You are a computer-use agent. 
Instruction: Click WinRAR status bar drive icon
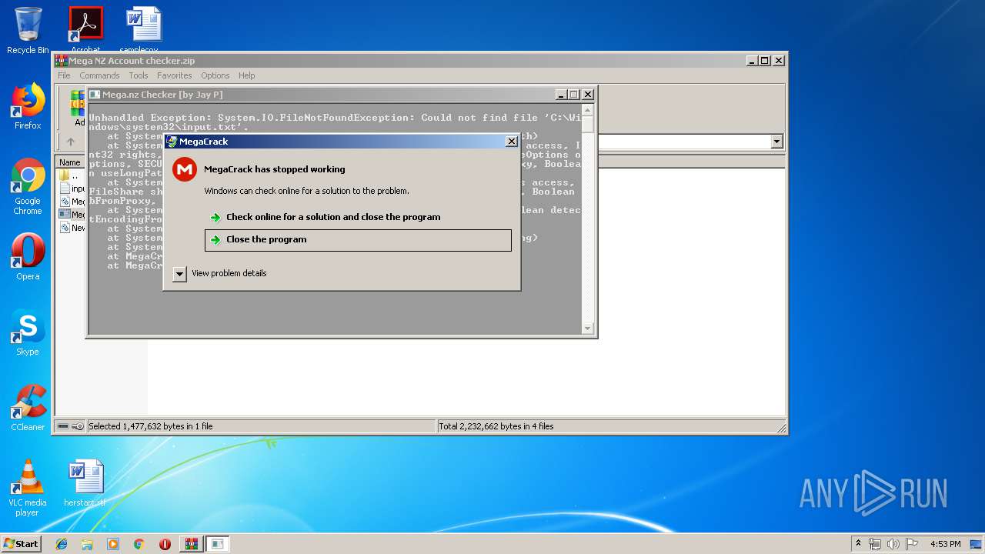pyautogui.click(x=63, y=426)
